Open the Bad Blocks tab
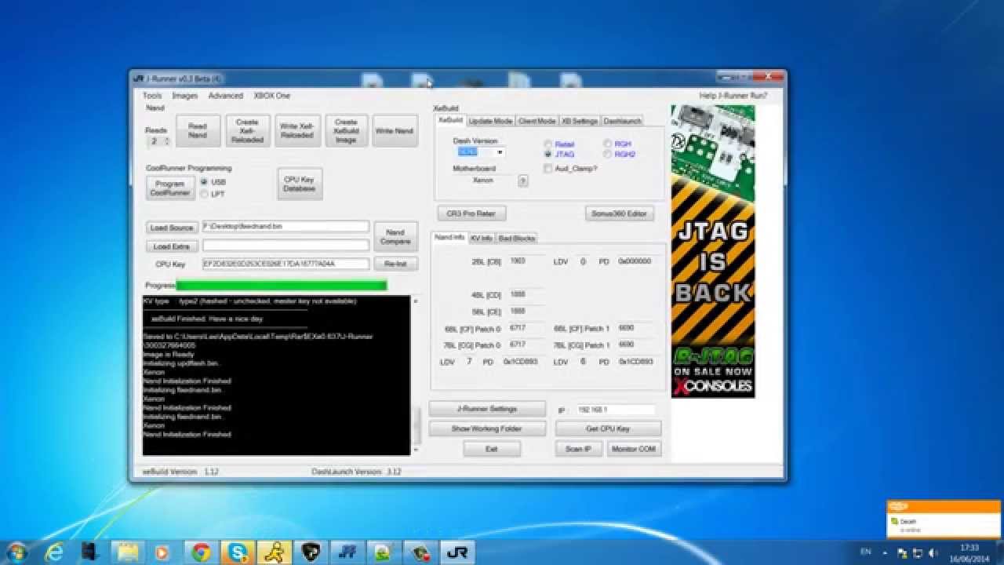This screenshot has height=565, width=1004. pos(517,238)
